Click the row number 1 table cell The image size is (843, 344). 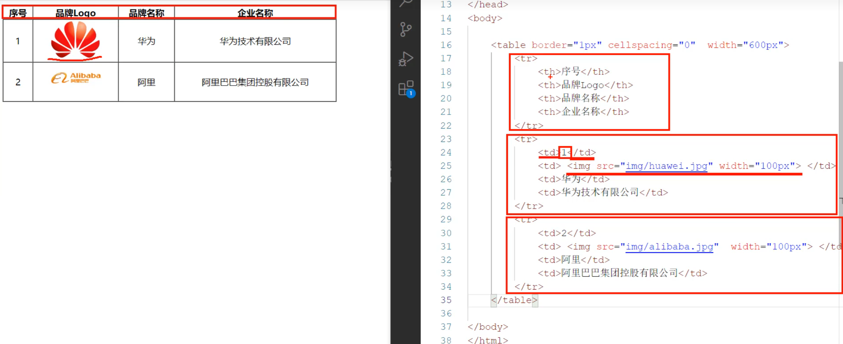(18, 41)
